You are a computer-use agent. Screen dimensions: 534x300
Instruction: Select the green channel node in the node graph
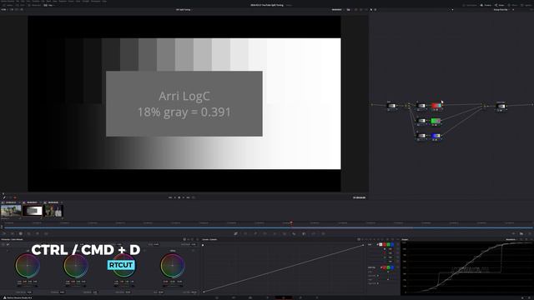tap(436, 121)
